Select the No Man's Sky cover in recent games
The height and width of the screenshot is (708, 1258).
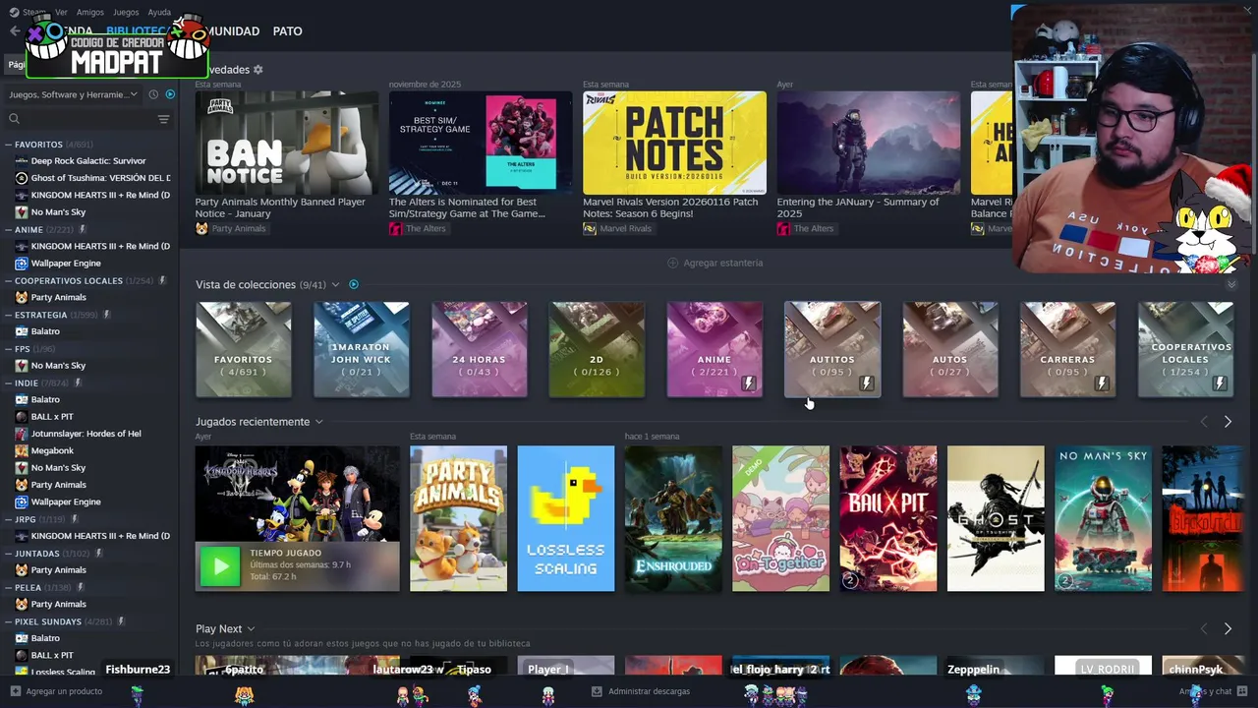(x=1103, y=518)
